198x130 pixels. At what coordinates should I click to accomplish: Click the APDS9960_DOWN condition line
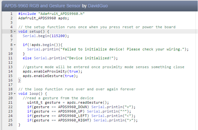(81, 107)
